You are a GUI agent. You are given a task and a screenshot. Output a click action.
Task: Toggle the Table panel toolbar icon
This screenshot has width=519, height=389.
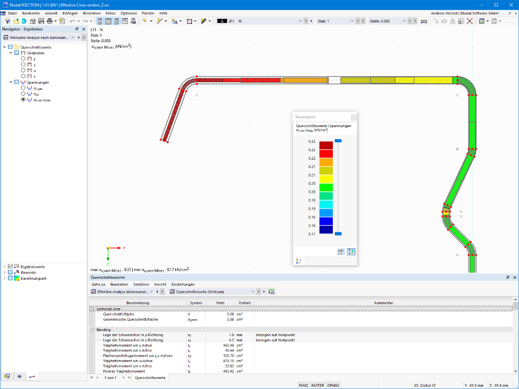pos(108,21)
